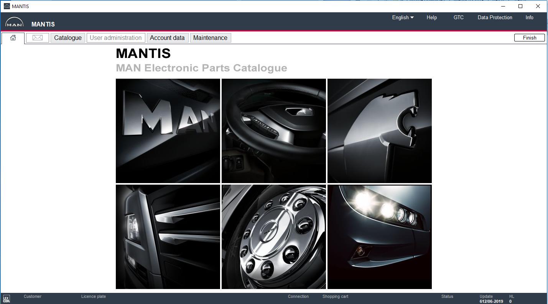Switch to the Catalogue tab

(x=67, y=38)
